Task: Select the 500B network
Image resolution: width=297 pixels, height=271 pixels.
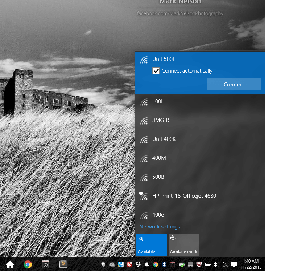Action: [200, 177]
